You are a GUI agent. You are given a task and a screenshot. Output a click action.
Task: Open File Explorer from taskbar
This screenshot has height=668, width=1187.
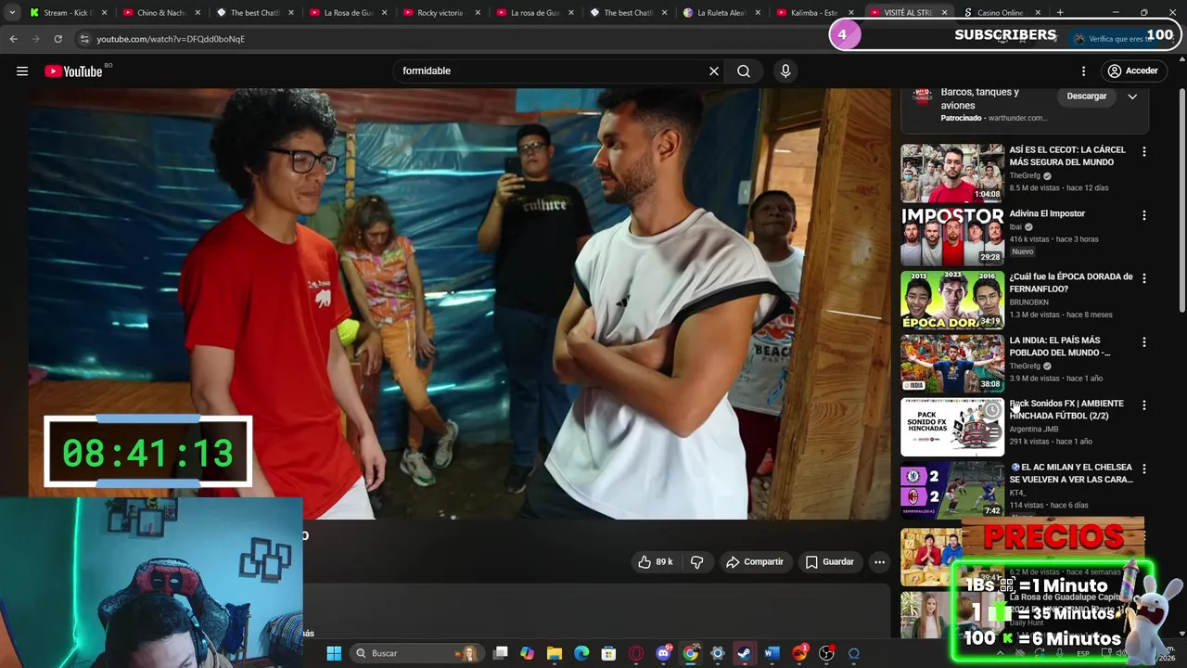click(x=555, y=653)
